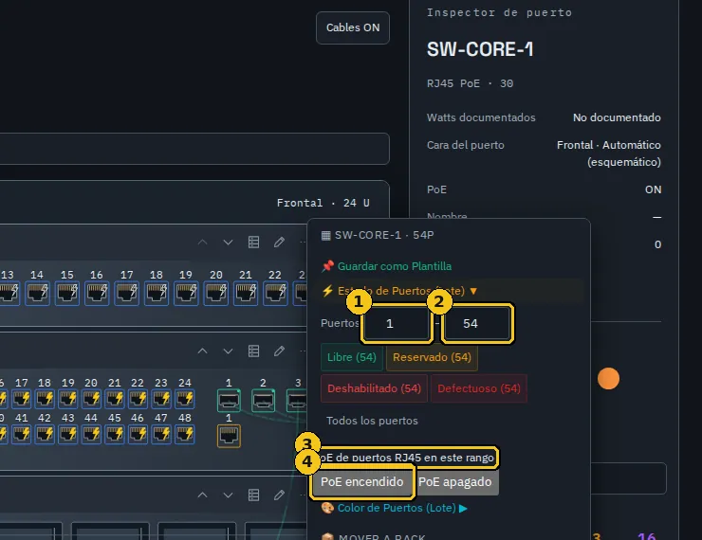The height and width of the screenshot is (540, 702).
Task: Open rack list icon in header under ports 41–48 block
Action: pyautogui.click(x=254, y=495)
